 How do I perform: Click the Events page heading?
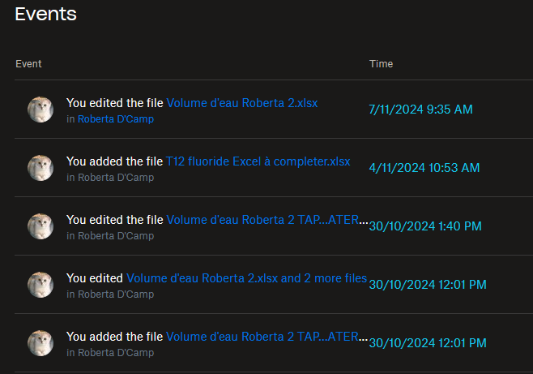[x=45, y=14]
